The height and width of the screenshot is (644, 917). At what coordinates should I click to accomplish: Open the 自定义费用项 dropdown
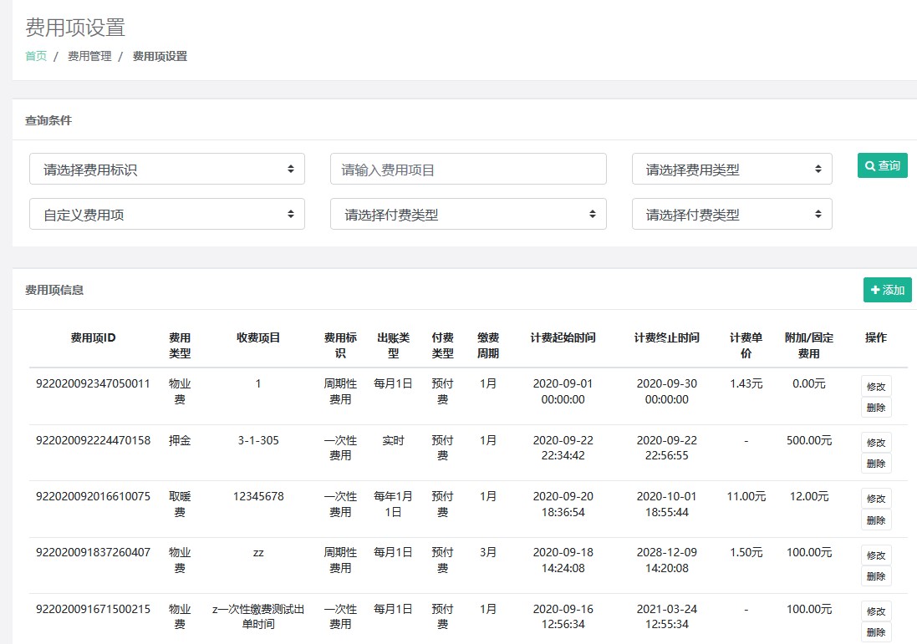[167, 214]
